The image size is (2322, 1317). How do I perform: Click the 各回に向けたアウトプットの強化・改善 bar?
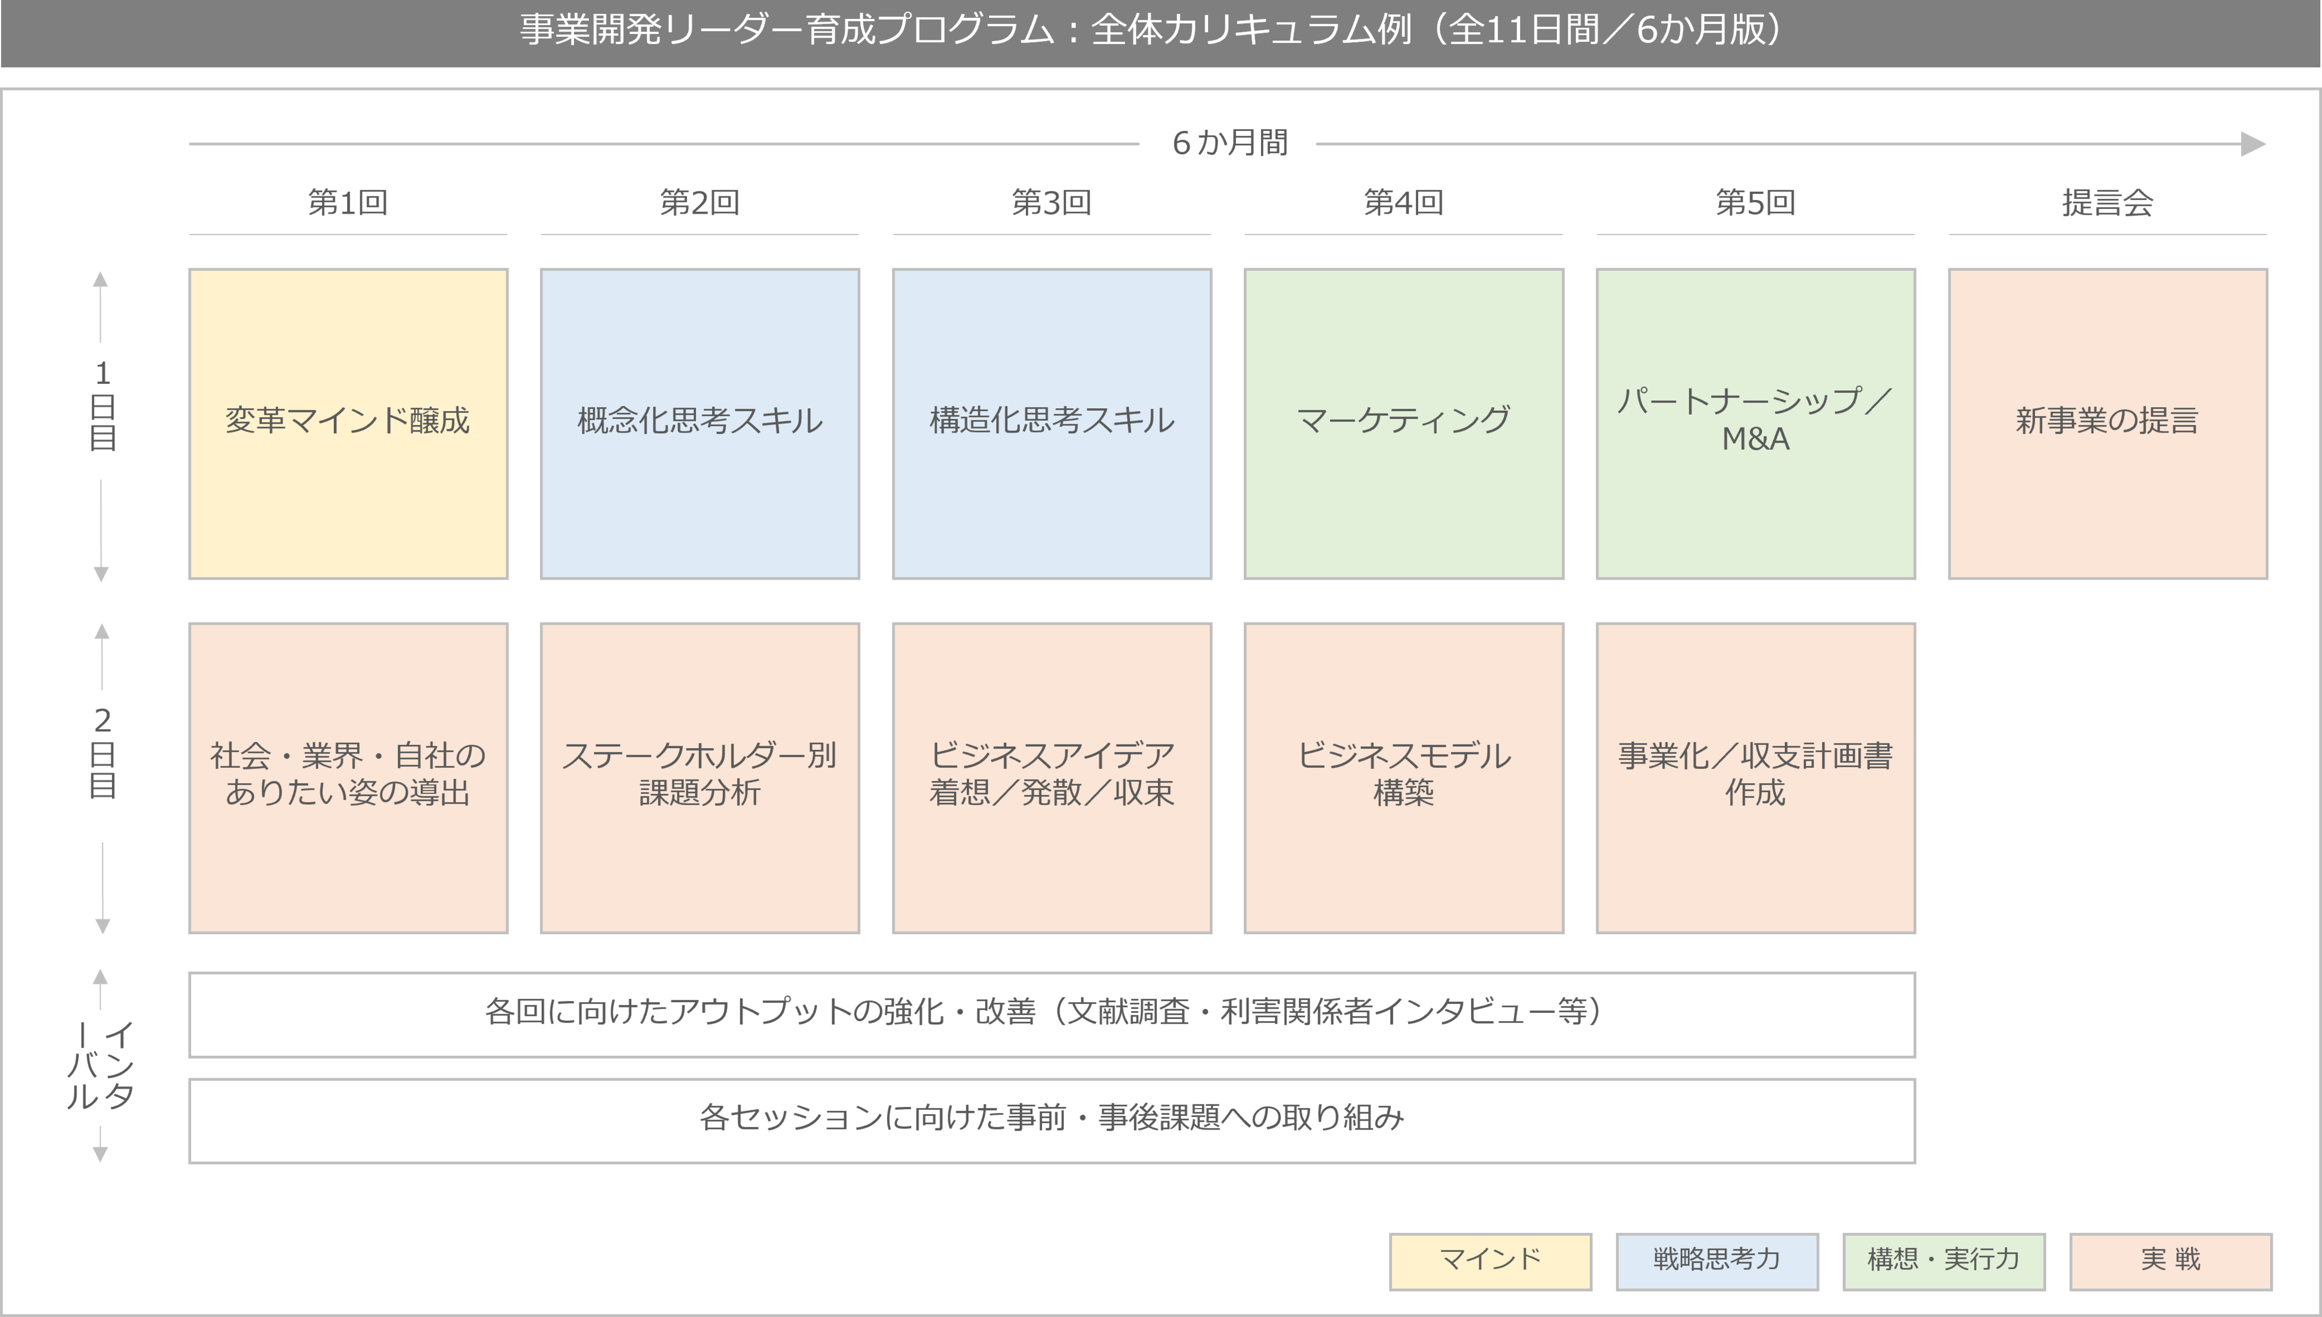pyautogui.click(x=1051, y=1014)
